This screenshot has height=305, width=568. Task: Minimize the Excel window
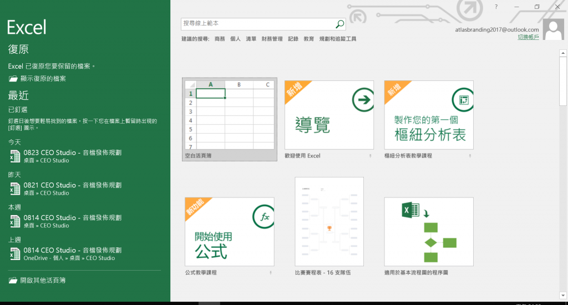coord(516,7)
